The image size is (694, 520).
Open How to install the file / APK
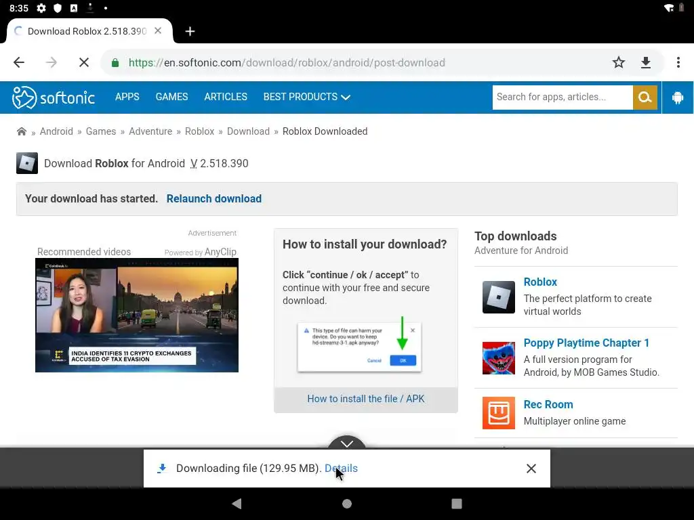(x=365, y=399)
